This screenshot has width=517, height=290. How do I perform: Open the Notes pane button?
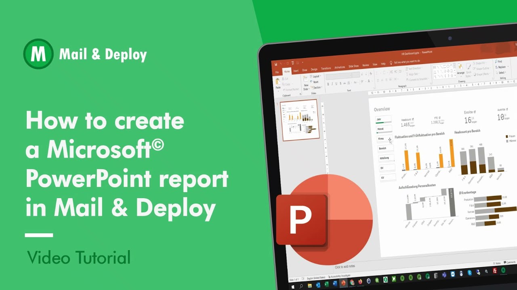point(497,263)
